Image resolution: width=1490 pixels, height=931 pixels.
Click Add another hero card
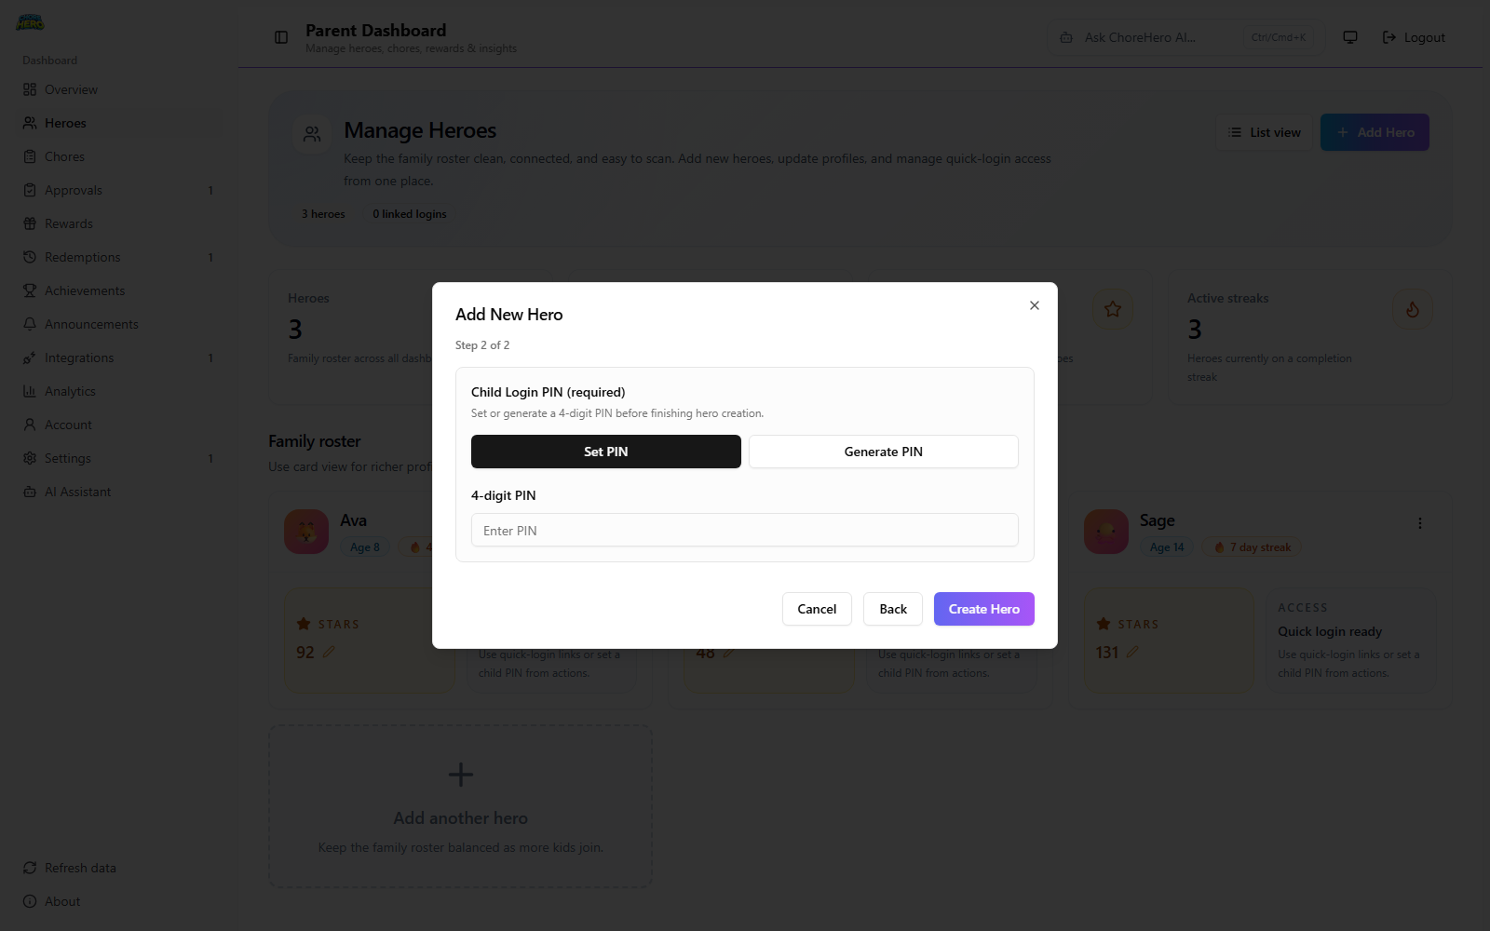(x=459, y=806)
